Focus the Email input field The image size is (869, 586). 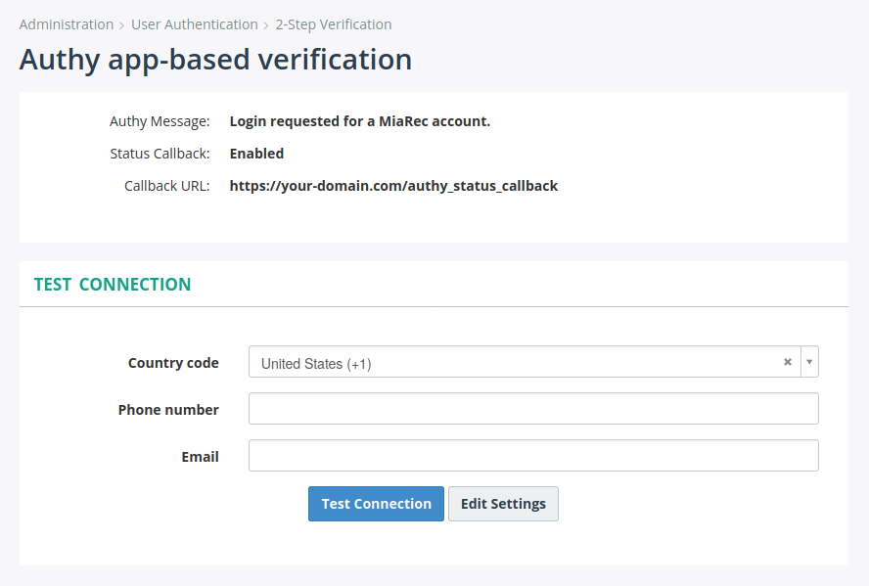tap(533, 455)
